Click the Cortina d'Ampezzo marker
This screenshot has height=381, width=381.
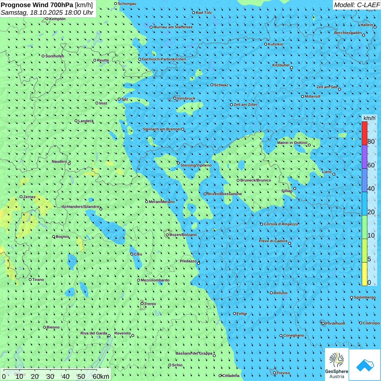pyautogui.click(x=262, y=224)
